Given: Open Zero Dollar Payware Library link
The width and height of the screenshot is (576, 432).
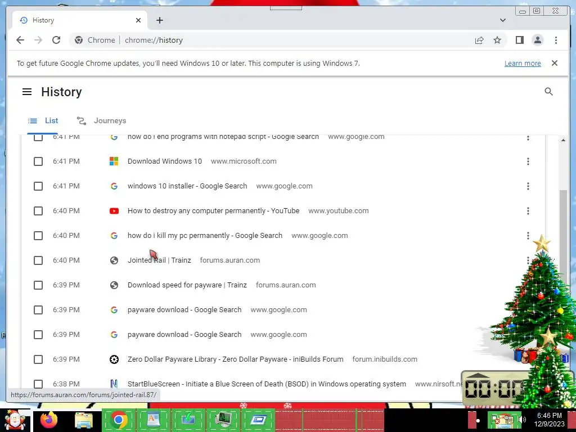Looking at the screenshot, I should [235, 359].
